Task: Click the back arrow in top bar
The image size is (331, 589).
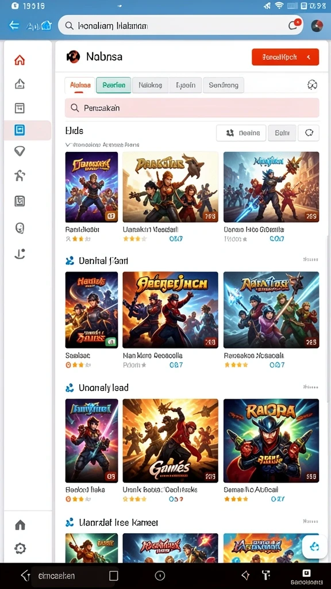Action: (14, 25)
